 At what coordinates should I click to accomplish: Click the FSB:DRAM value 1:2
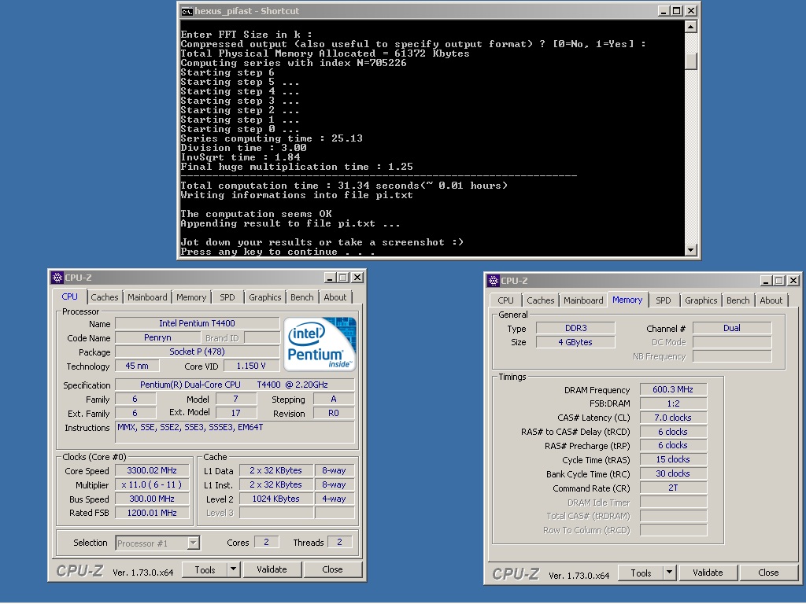click(673, 403)
